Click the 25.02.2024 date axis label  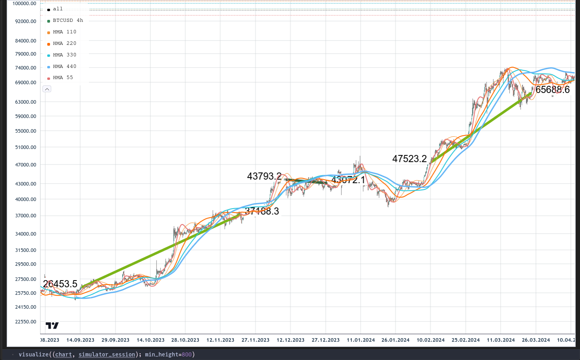click(466, 340)
